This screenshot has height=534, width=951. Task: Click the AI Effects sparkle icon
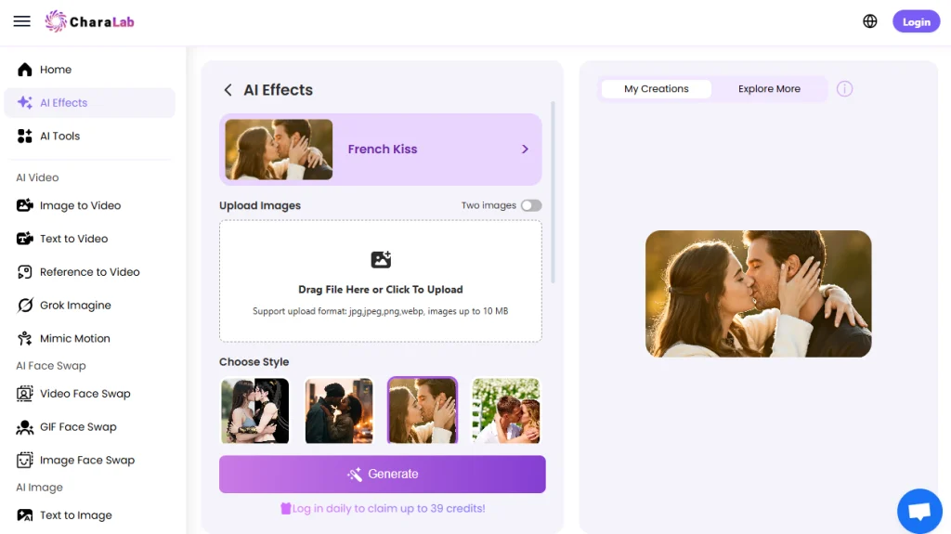pyautogui.click(x=25, y=102)
